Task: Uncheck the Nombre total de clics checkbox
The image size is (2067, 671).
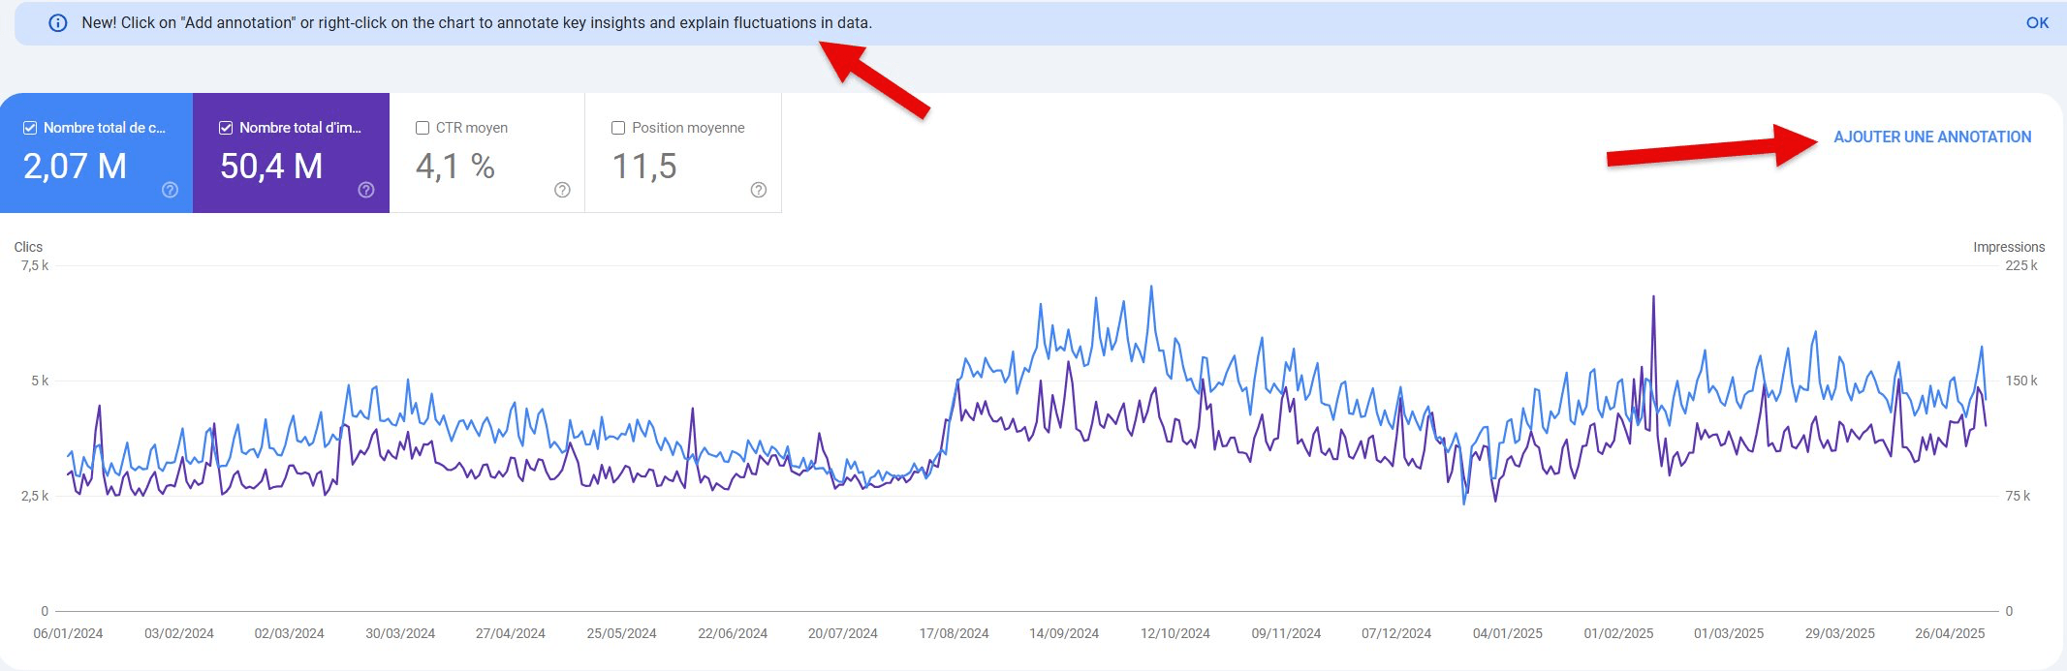Action: [30, 128]
